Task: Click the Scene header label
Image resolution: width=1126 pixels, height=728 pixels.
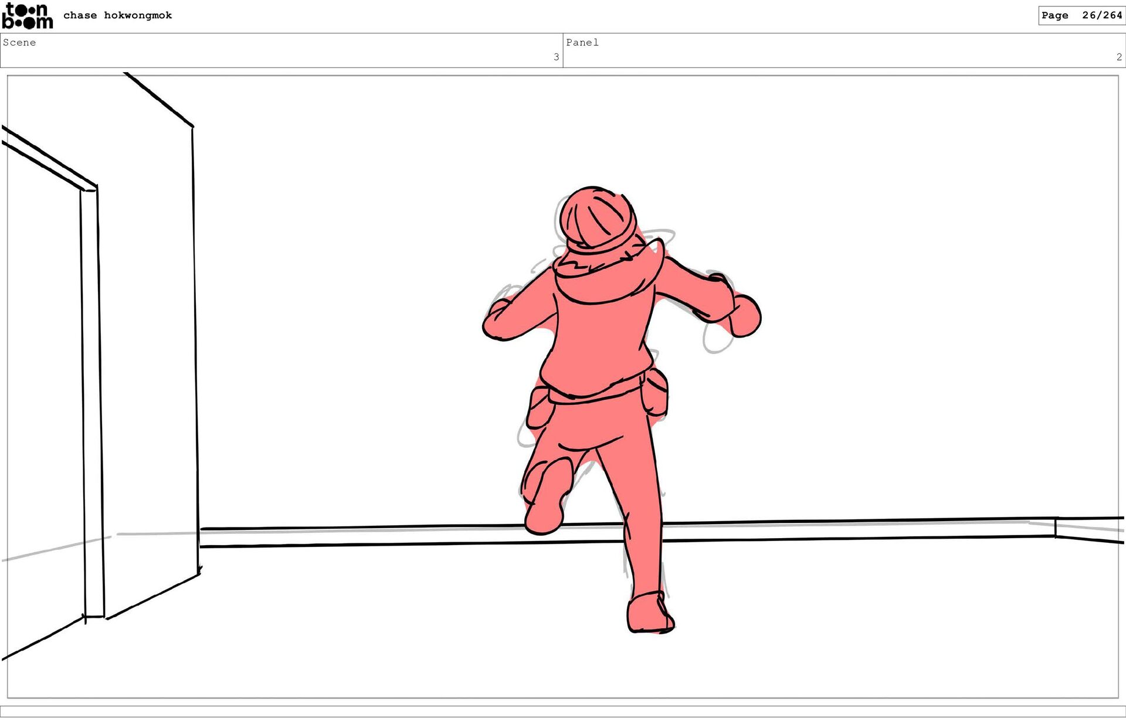Action: point(19,42)
